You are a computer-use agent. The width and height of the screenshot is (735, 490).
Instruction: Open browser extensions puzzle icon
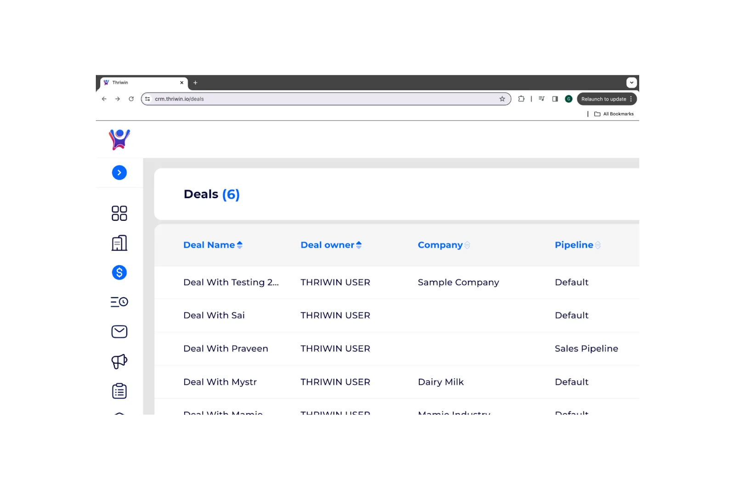click(521, 99)
